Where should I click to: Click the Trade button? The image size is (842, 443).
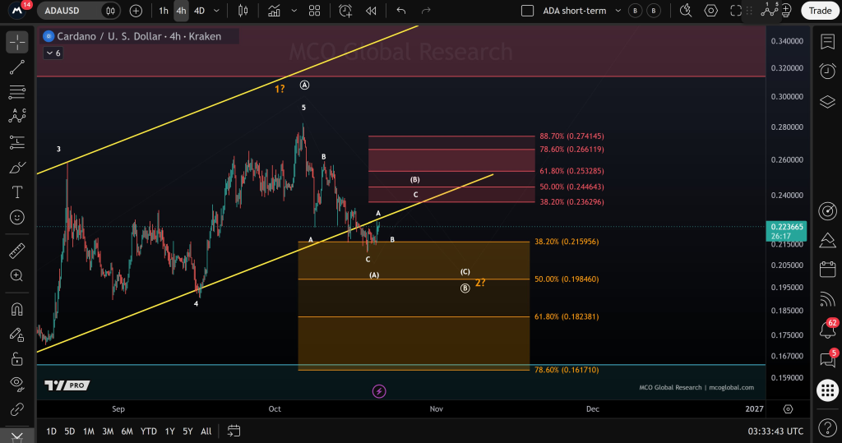click(820, 11)
